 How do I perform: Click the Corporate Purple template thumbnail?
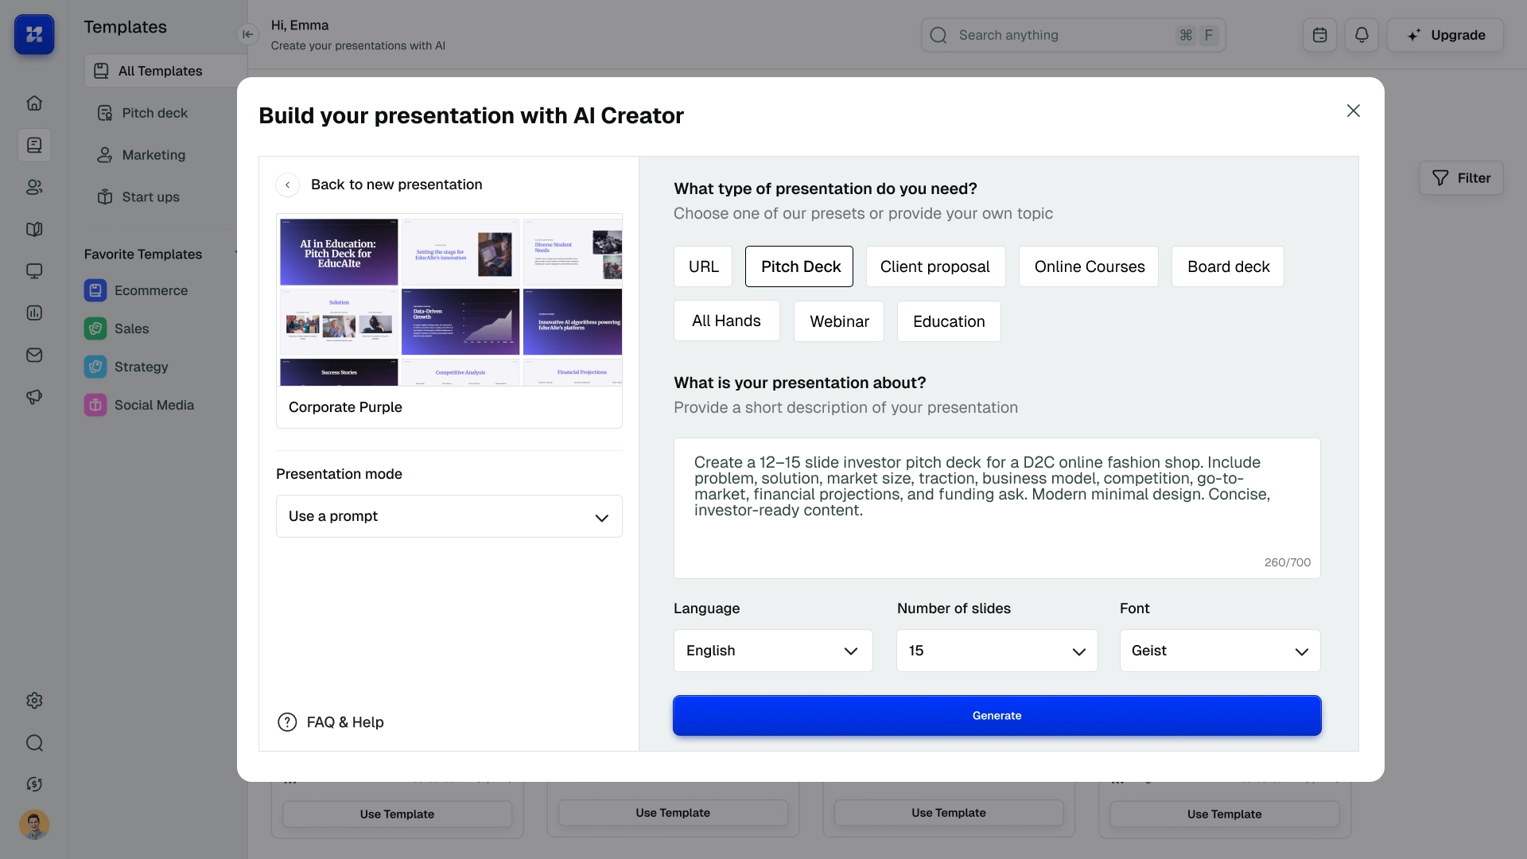449,301
